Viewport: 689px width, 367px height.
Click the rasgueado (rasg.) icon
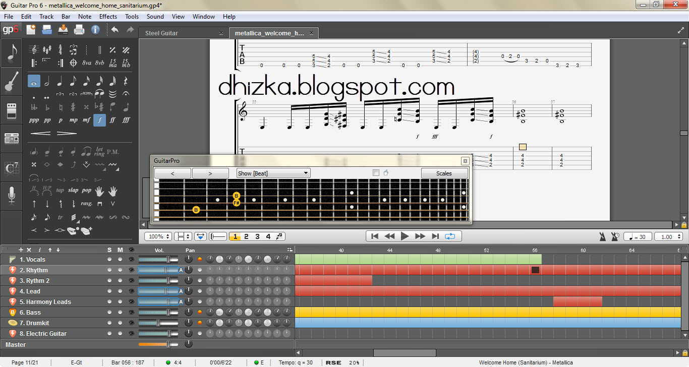[86, 204]
